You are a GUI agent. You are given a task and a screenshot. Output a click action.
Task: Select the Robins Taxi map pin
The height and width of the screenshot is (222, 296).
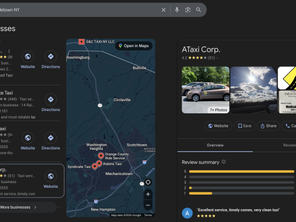click(x=99, y=163)
